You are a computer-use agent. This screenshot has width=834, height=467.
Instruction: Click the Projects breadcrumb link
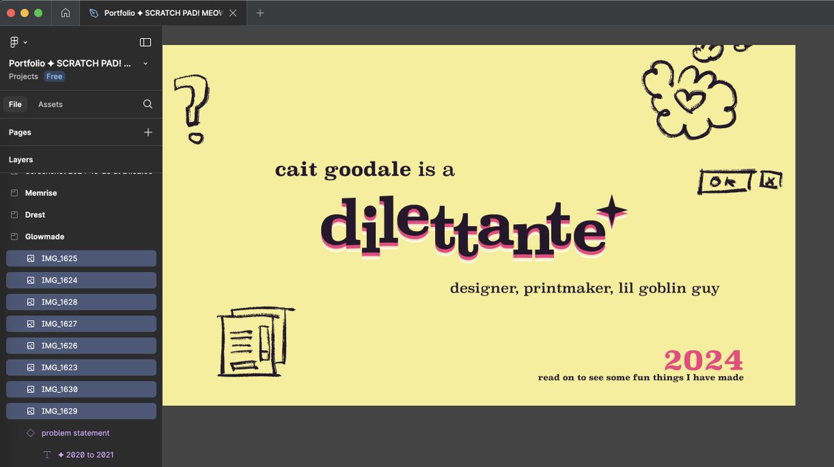[22, 76]
